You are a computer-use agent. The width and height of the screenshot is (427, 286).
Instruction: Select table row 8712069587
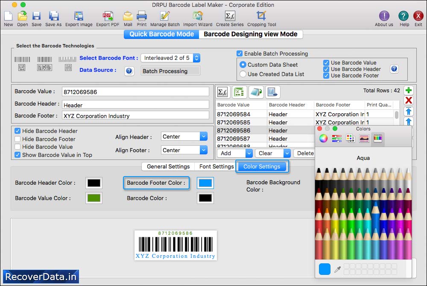pyautogui.click(x=265, y=139)
